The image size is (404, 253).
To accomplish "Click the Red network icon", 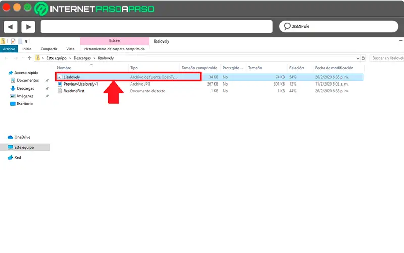I will pos(10,157).
